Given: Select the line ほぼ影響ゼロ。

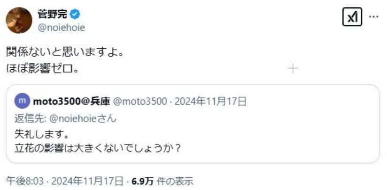Looking at the screenshot, I should click(x=42, y=69).
